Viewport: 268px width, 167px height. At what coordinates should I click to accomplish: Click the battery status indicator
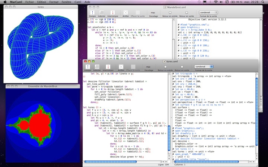point(237,2)
